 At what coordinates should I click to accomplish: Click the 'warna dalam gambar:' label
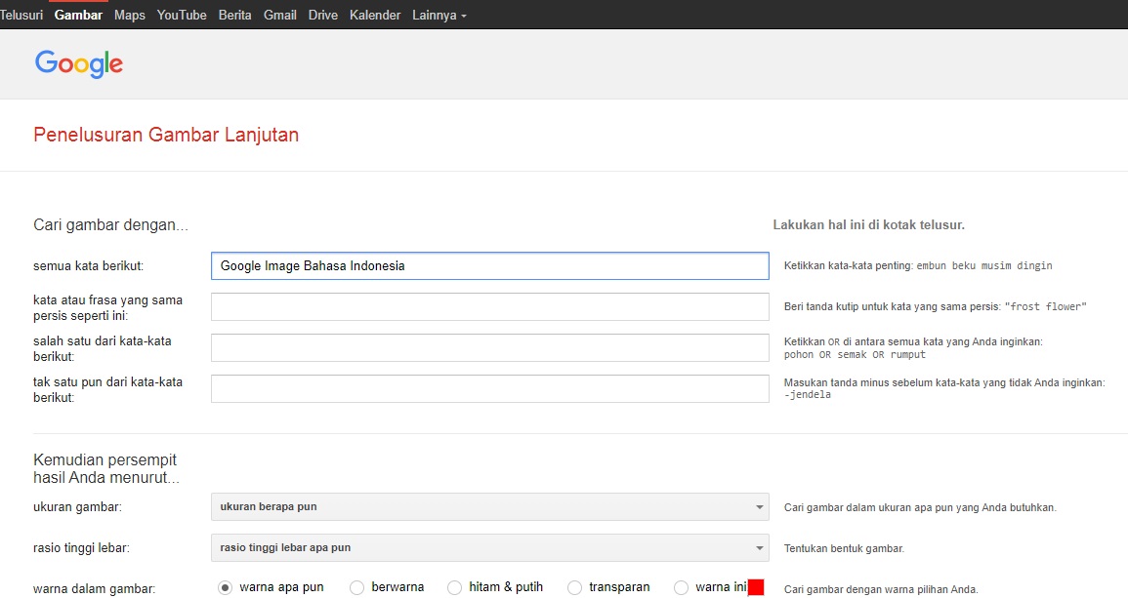pyautogui.click(x=94, y=589)
